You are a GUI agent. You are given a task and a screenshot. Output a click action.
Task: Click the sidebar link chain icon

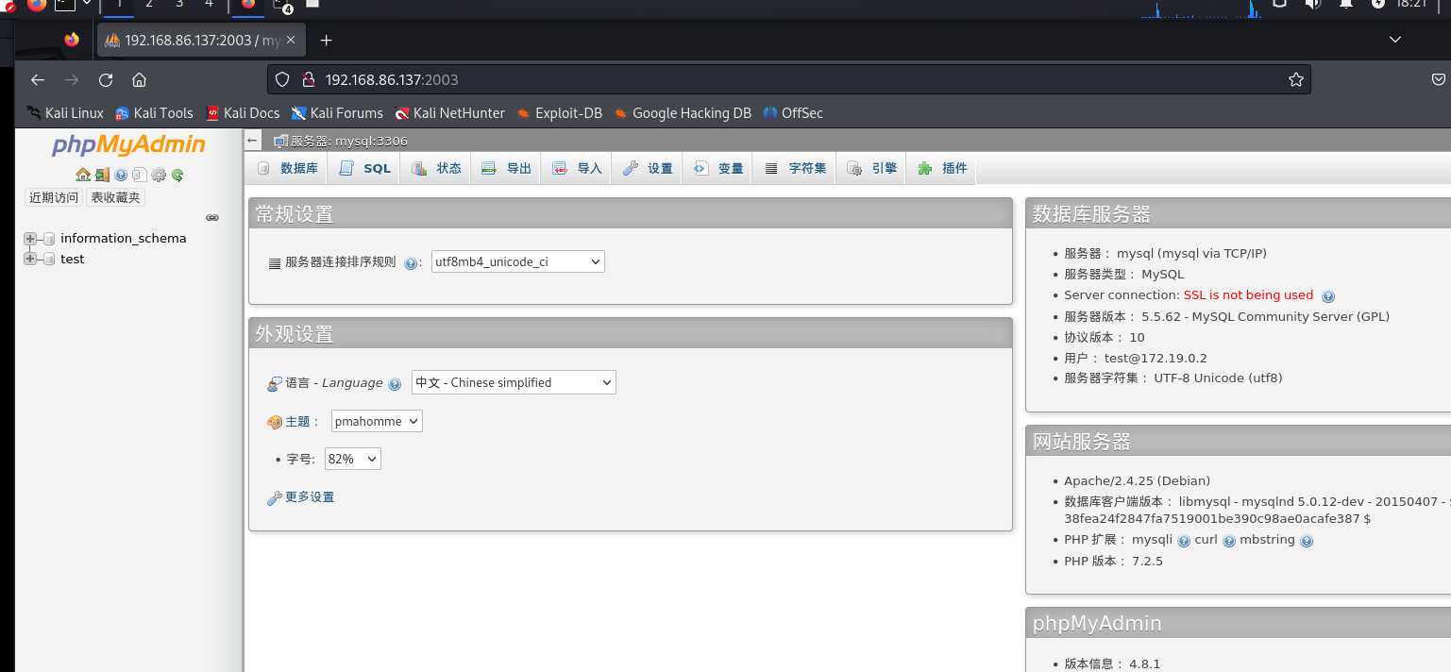pos(212,217)
